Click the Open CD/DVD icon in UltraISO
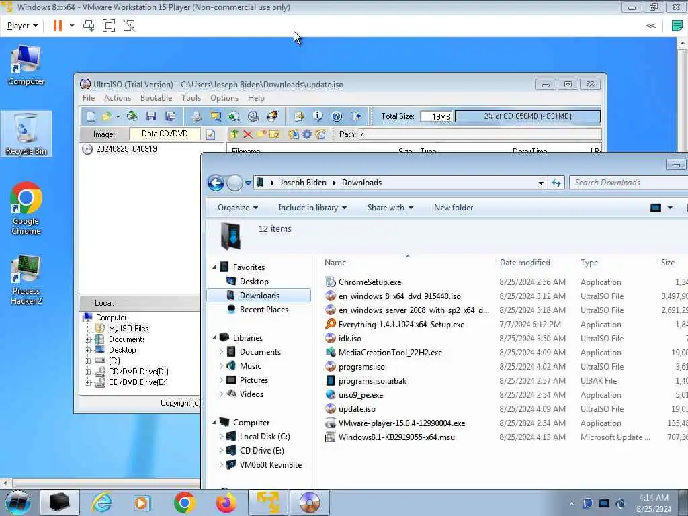 click(132, 116)
